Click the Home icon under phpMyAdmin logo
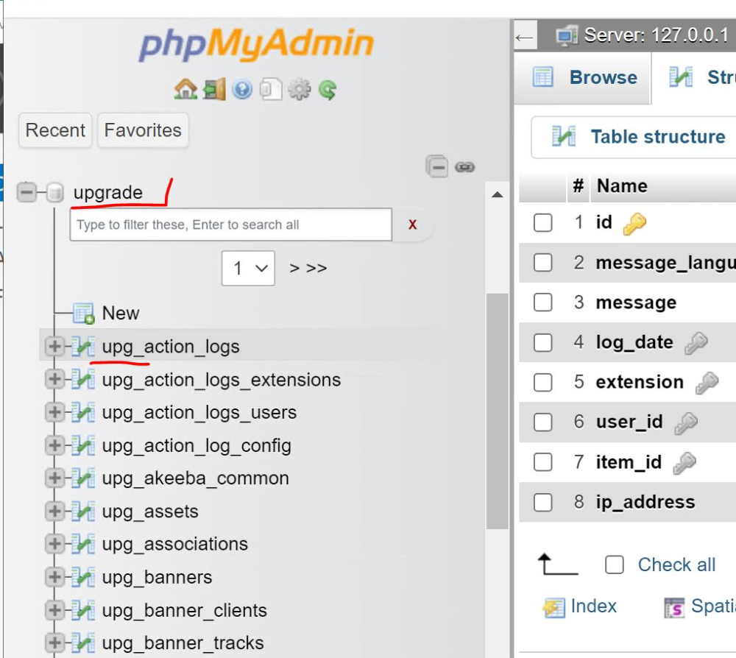 click(x=185, y=90)
